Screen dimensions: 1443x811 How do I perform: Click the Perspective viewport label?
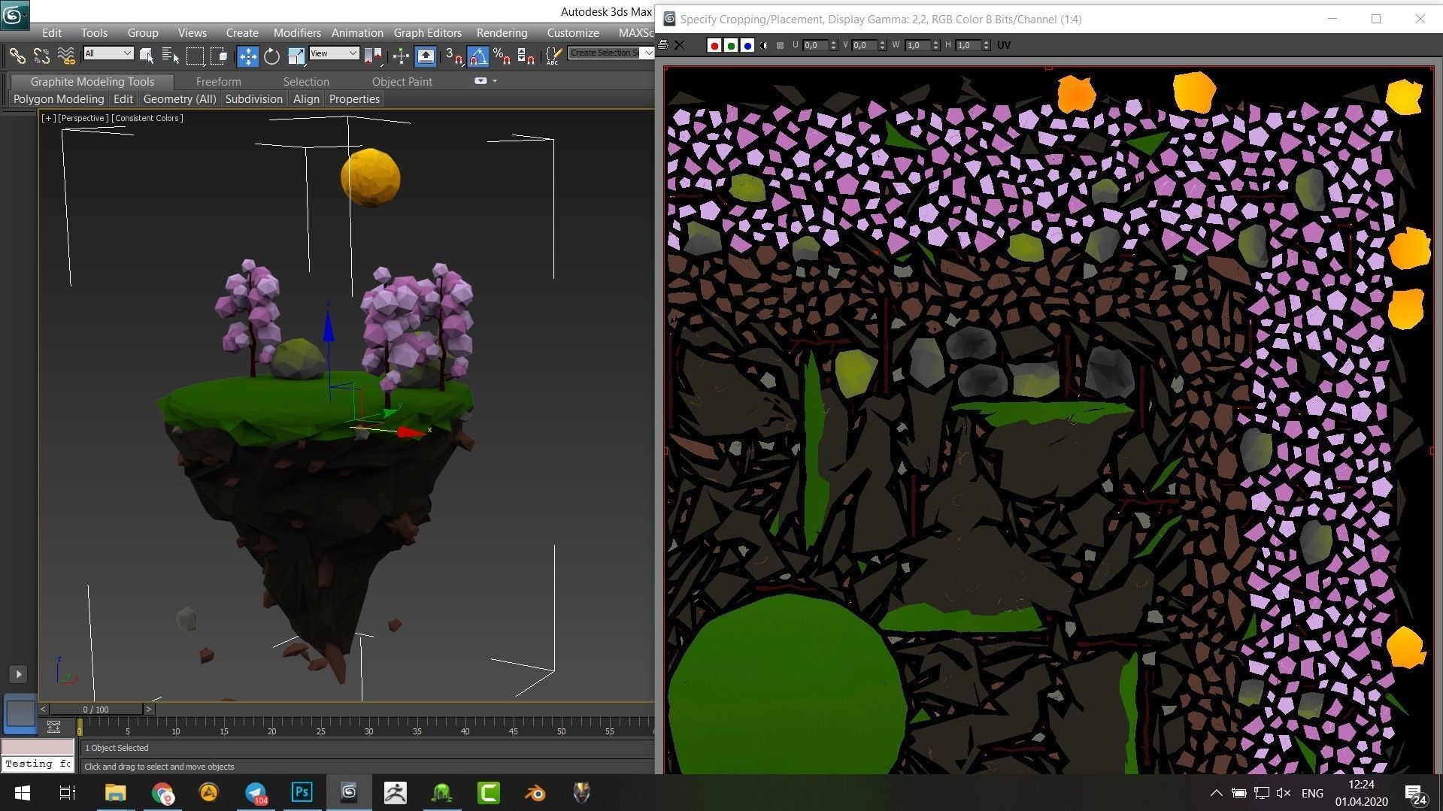pyautogui.click(x=83, y=118)
